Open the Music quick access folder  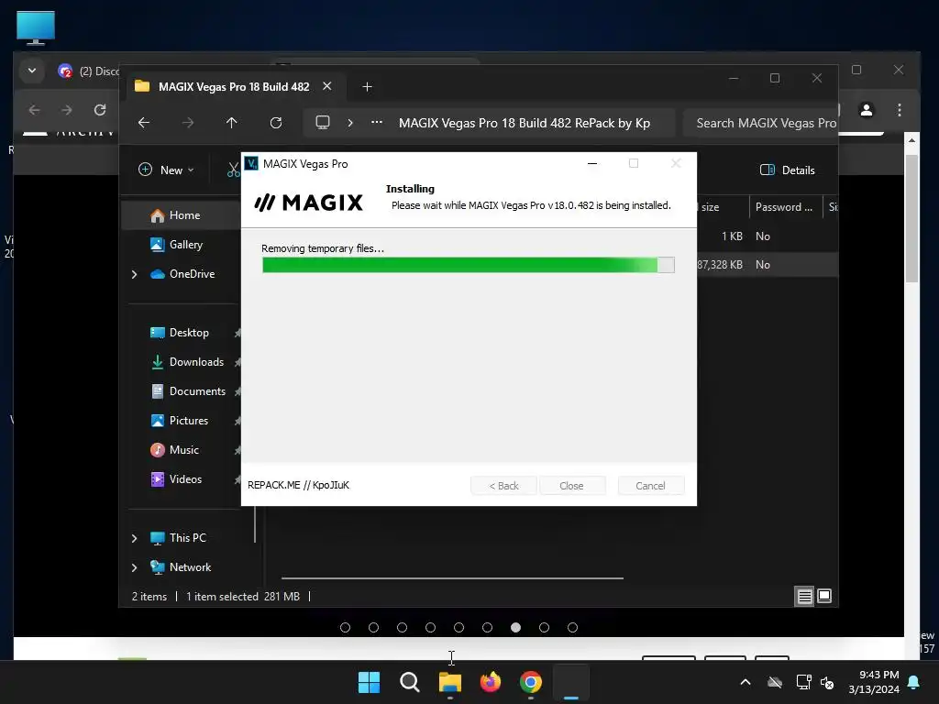pyautogui.click(x=183, y=449)
